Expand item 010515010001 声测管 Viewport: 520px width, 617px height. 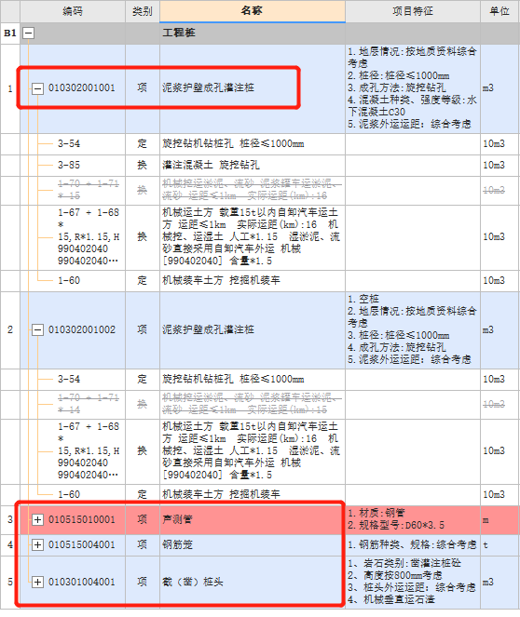tap(37, 520)
